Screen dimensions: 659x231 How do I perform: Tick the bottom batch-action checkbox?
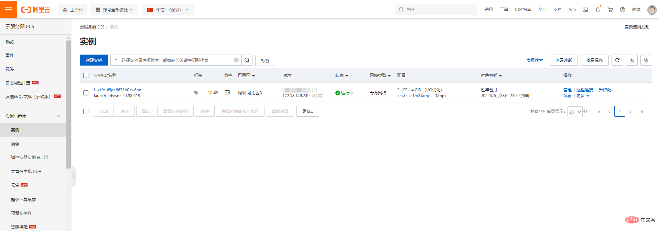pos(86,111)
